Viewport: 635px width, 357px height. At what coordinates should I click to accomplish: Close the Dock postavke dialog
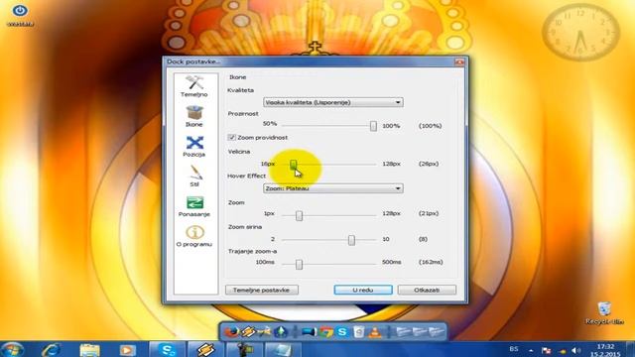pos(459,61)
